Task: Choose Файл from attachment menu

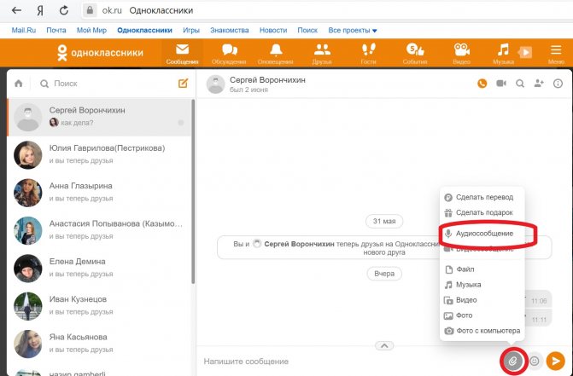Action: pyautogui.click(x=482, y=269)
